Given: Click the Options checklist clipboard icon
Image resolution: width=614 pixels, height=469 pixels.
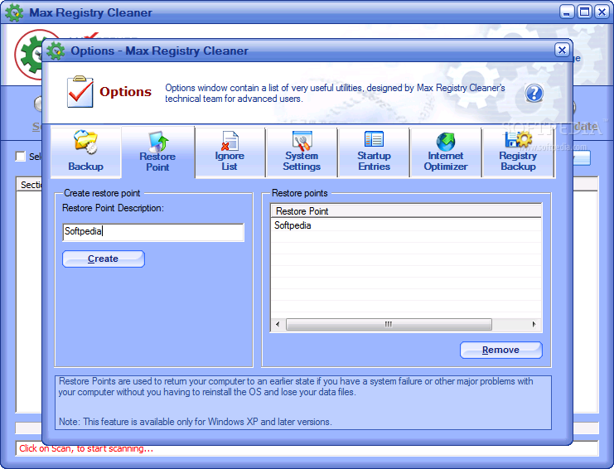Looking at the screenshot, I should pos(80,92).
